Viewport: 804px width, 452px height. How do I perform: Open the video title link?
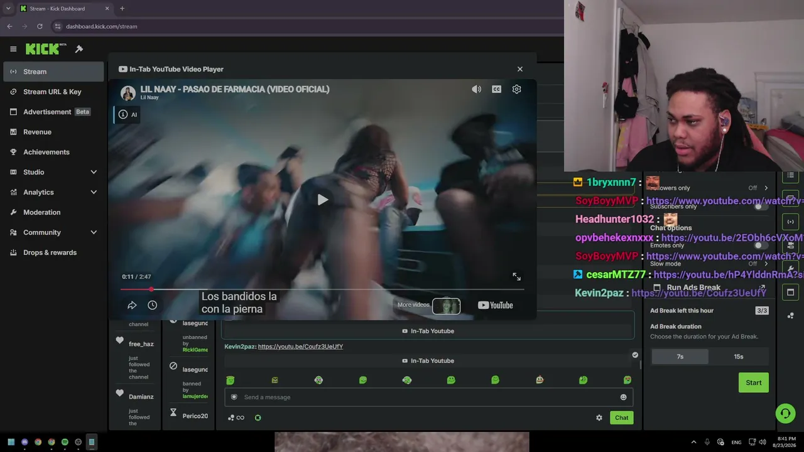pyautogui.click(x=235, y=89)
